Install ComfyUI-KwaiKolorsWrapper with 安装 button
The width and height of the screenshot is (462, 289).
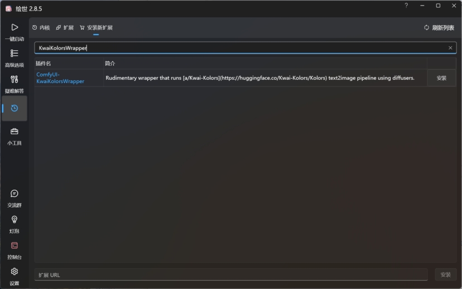click(441, 78)
